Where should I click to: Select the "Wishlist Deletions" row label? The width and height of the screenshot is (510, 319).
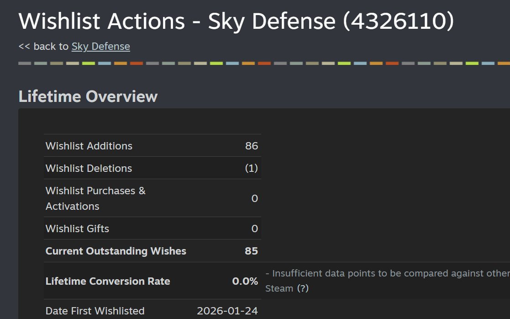point(89,168)
